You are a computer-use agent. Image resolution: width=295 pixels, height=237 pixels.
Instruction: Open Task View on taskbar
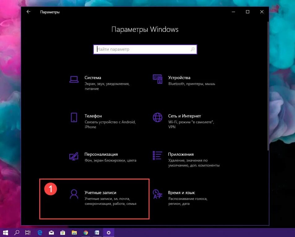click(28, 233)
